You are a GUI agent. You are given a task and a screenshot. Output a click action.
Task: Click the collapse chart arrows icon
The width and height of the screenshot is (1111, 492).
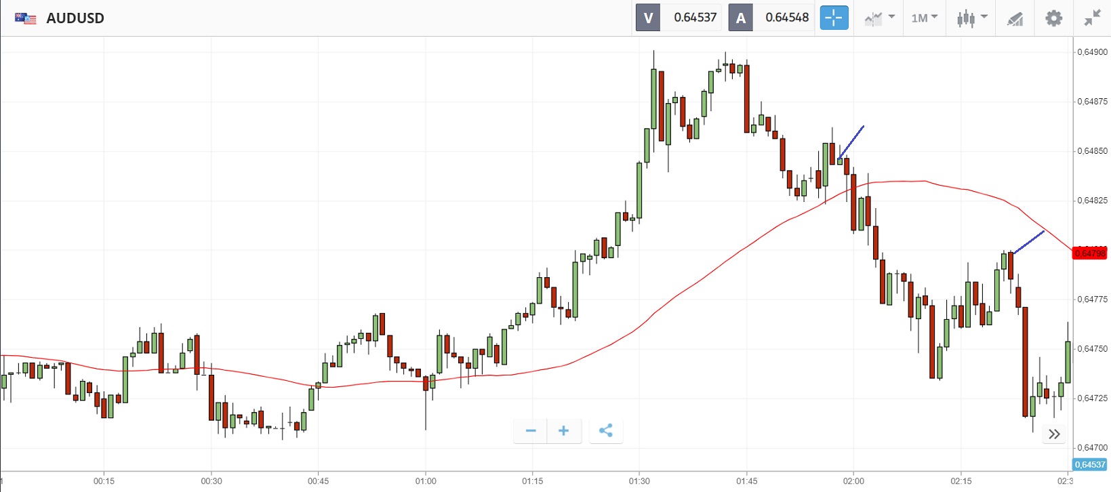click(1092, 18)
